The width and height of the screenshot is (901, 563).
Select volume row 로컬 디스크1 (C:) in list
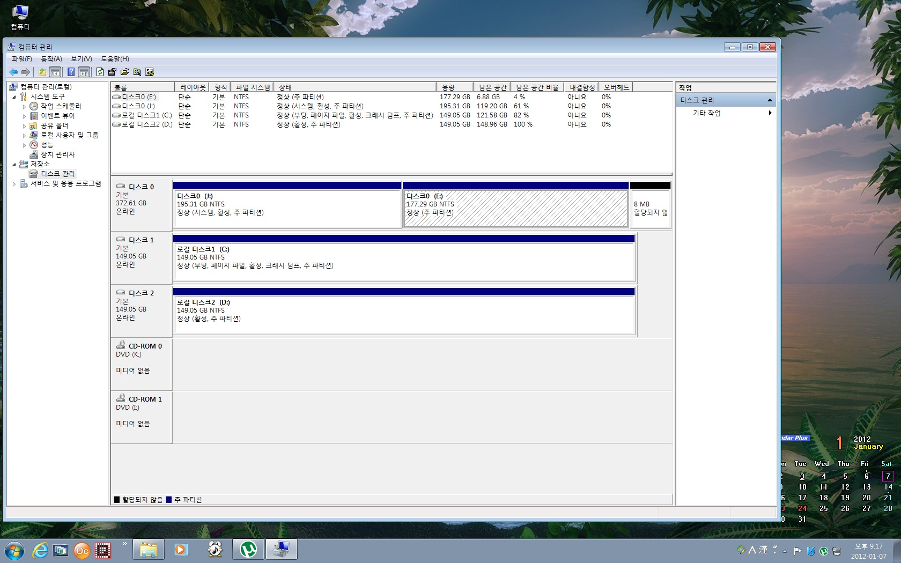pos(392,115)
